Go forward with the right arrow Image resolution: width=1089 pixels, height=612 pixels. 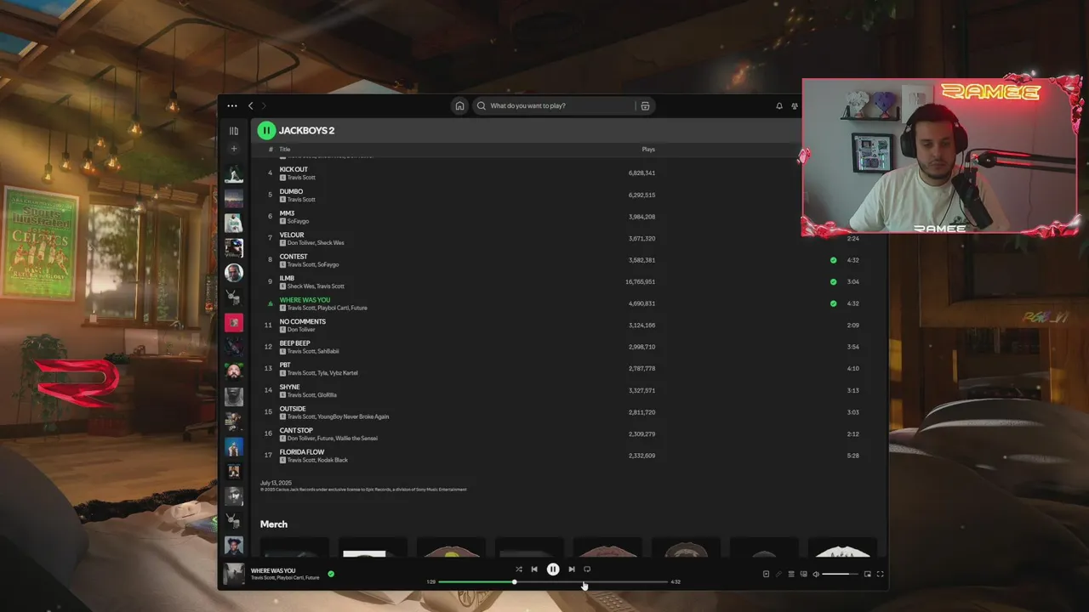pos(264,105)
